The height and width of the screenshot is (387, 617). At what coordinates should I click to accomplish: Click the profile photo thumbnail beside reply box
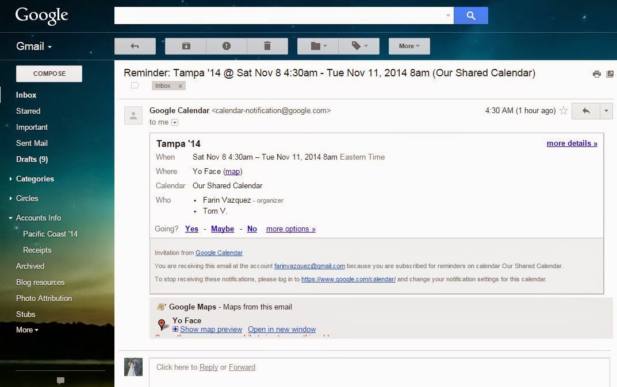(x=133, y=367)
